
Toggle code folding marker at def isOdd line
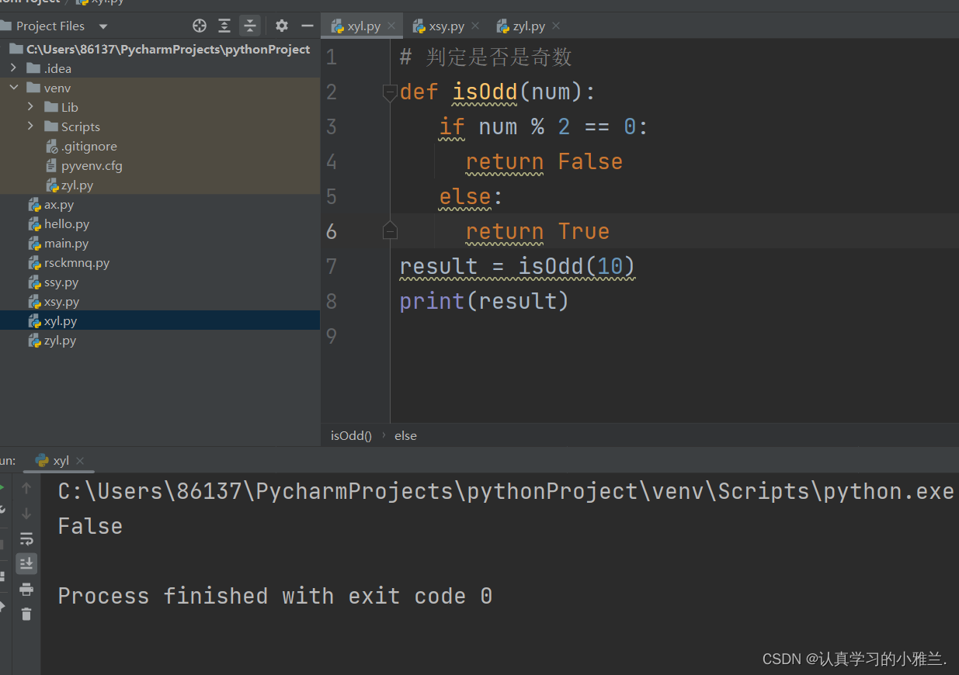pos(390,92)
